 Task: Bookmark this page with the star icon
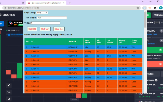pos(138,8)
